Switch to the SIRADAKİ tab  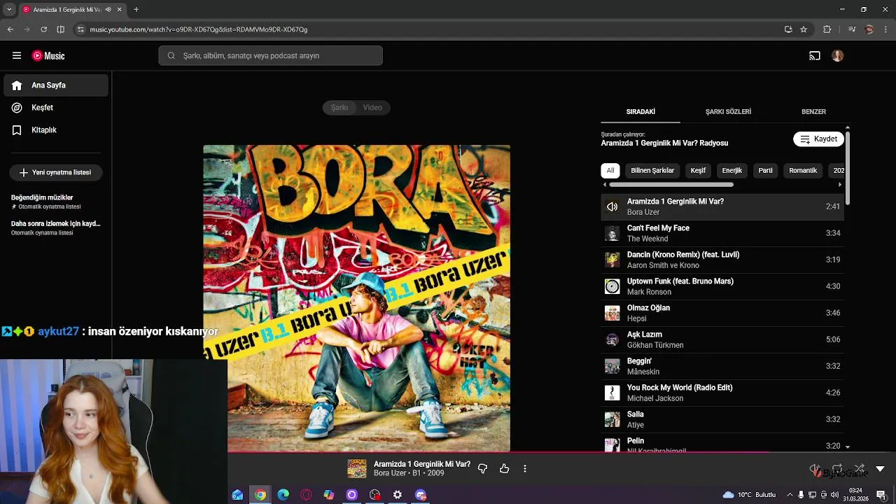pyautogui.click(x=640, y=112)
